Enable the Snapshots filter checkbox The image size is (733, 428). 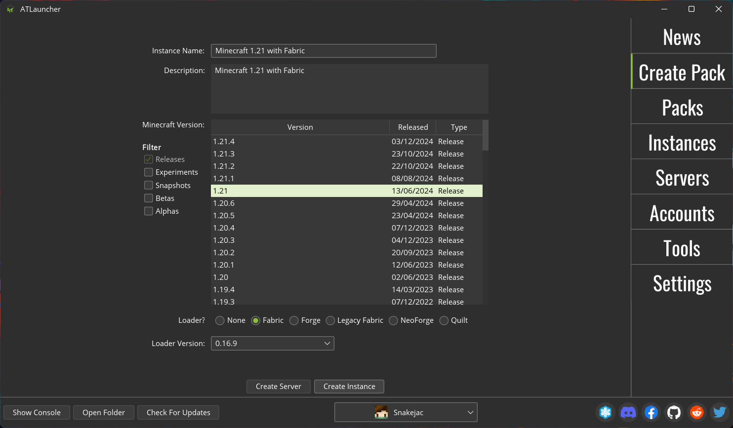(x=148, y=185)
